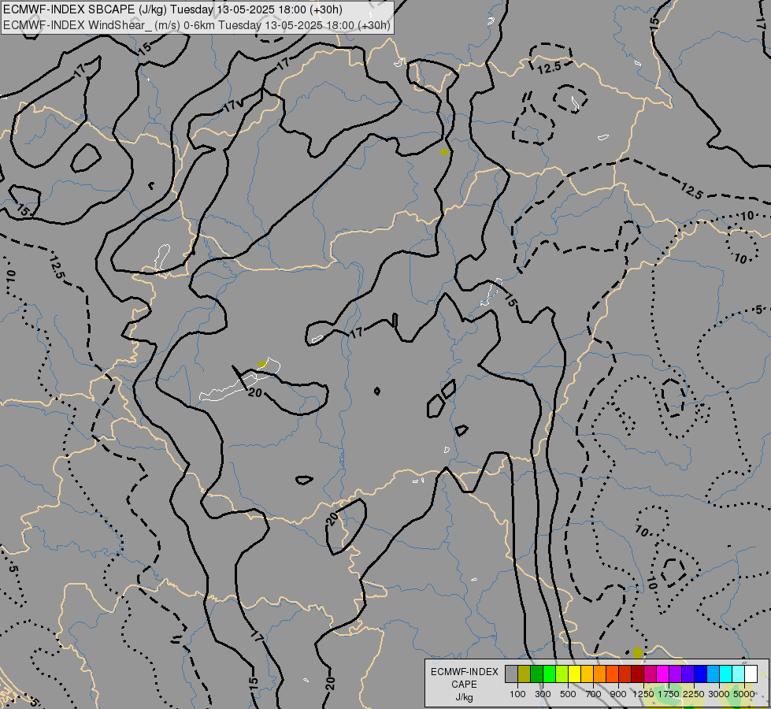
Task: Click the 1250 value under the colorbar
Action: pyautogui.click(x=643, y=694)
